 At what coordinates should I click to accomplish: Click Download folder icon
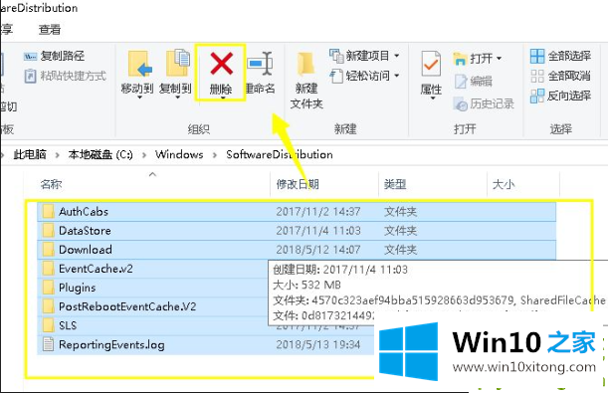[x=48, y=250]
